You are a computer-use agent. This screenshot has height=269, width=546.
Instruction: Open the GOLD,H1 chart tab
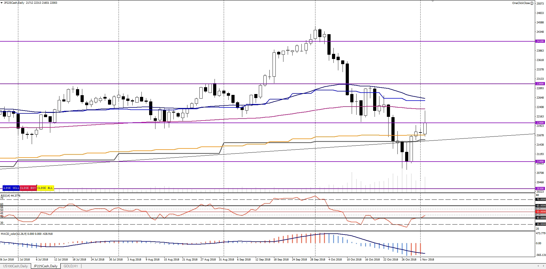(71, 266)
